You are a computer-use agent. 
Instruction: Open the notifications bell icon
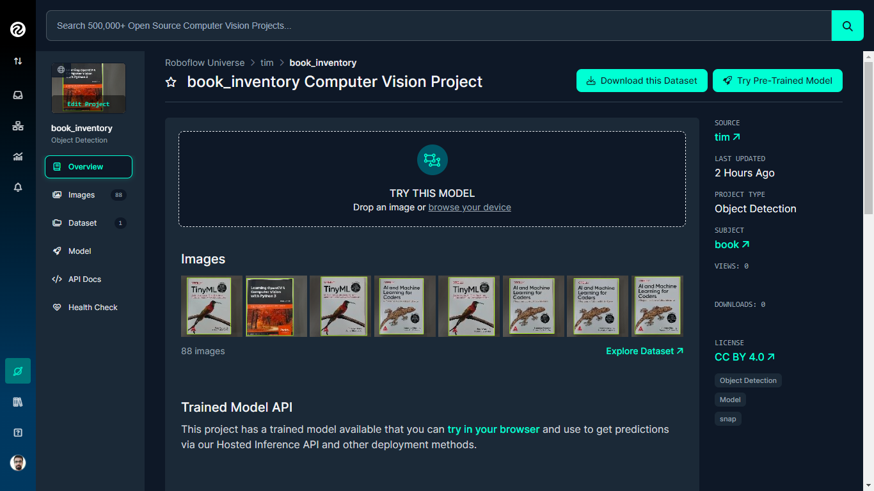(18, 187)
